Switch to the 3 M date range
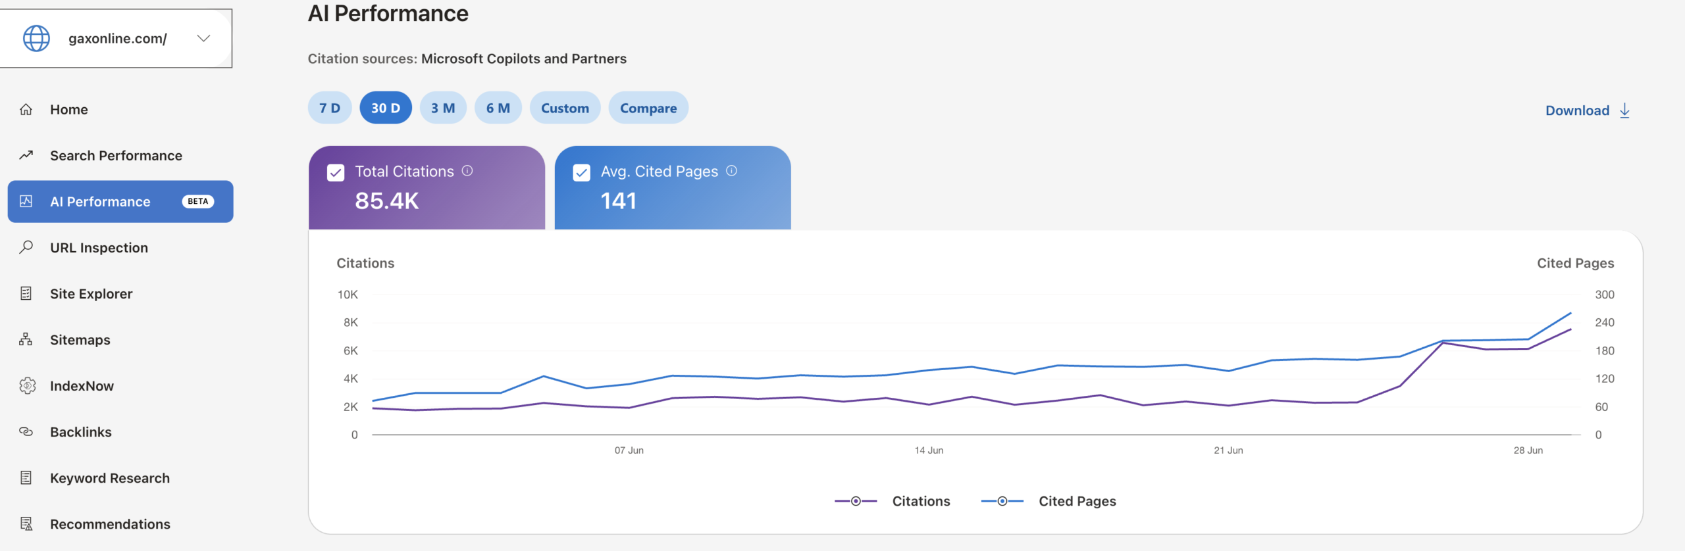This screenshot has height=551, width=1685. click(x=443, y=108)
